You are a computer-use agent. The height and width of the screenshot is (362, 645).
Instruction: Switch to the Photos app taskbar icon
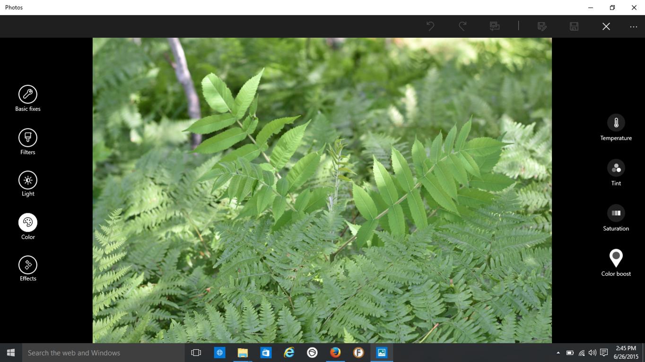[382, 353]
